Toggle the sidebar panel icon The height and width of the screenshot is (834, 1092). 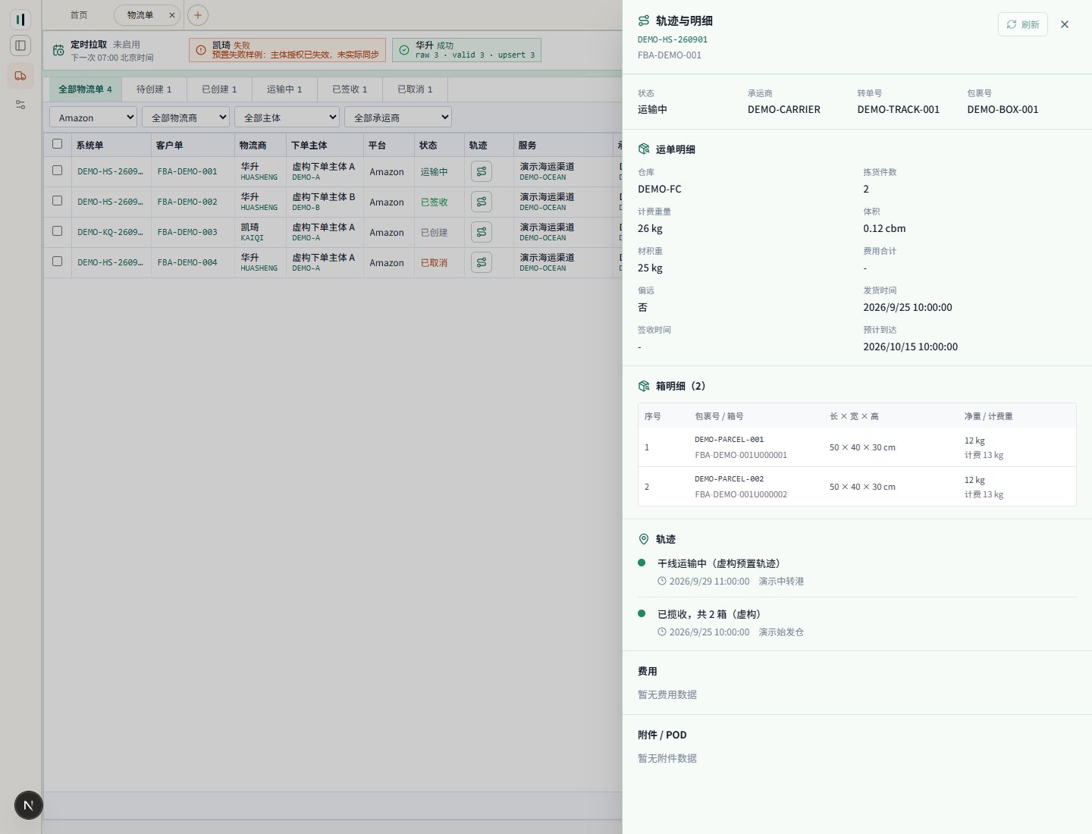[20, 45]
